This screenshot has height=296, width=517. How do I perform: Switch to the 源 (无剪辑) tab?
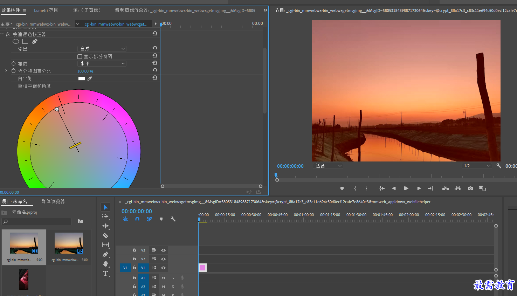click(x=88, y=11)
